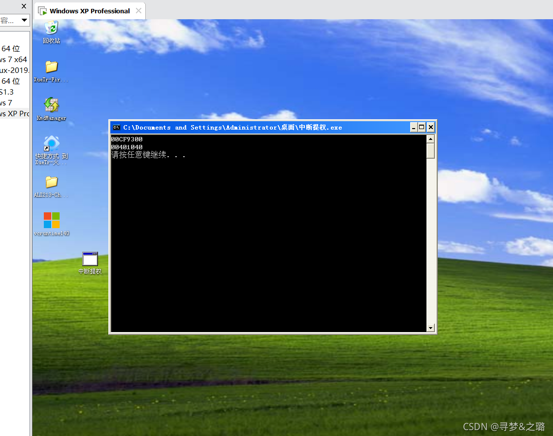Click the console scrollbar down arrow
The image size is (553, 436).
coord(430,328)
